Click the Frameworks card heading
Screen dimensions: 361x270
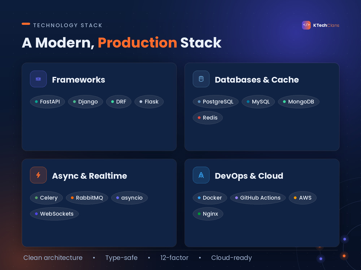[x=78, y=80]
